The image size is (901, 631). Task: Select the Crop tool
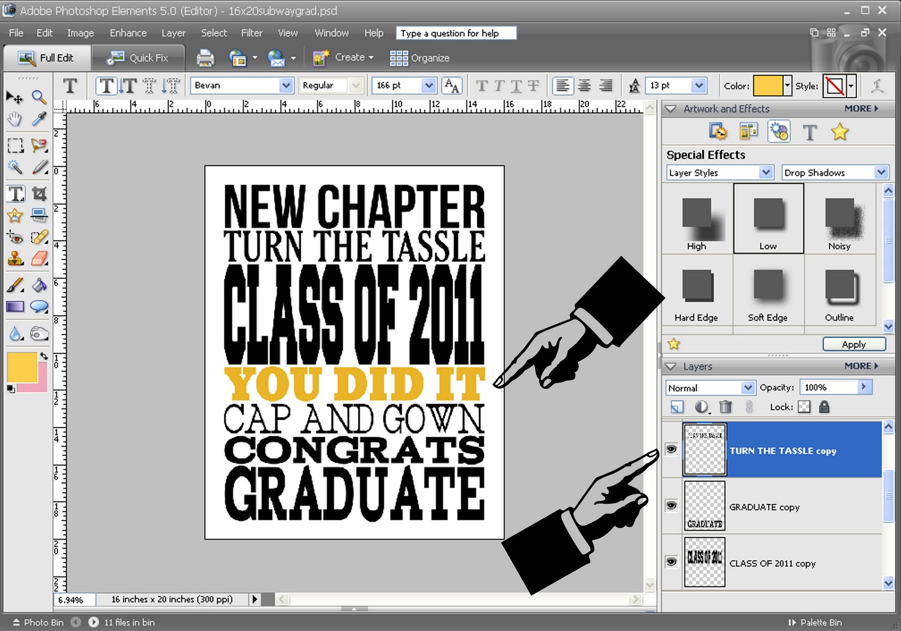pos(39,194)
